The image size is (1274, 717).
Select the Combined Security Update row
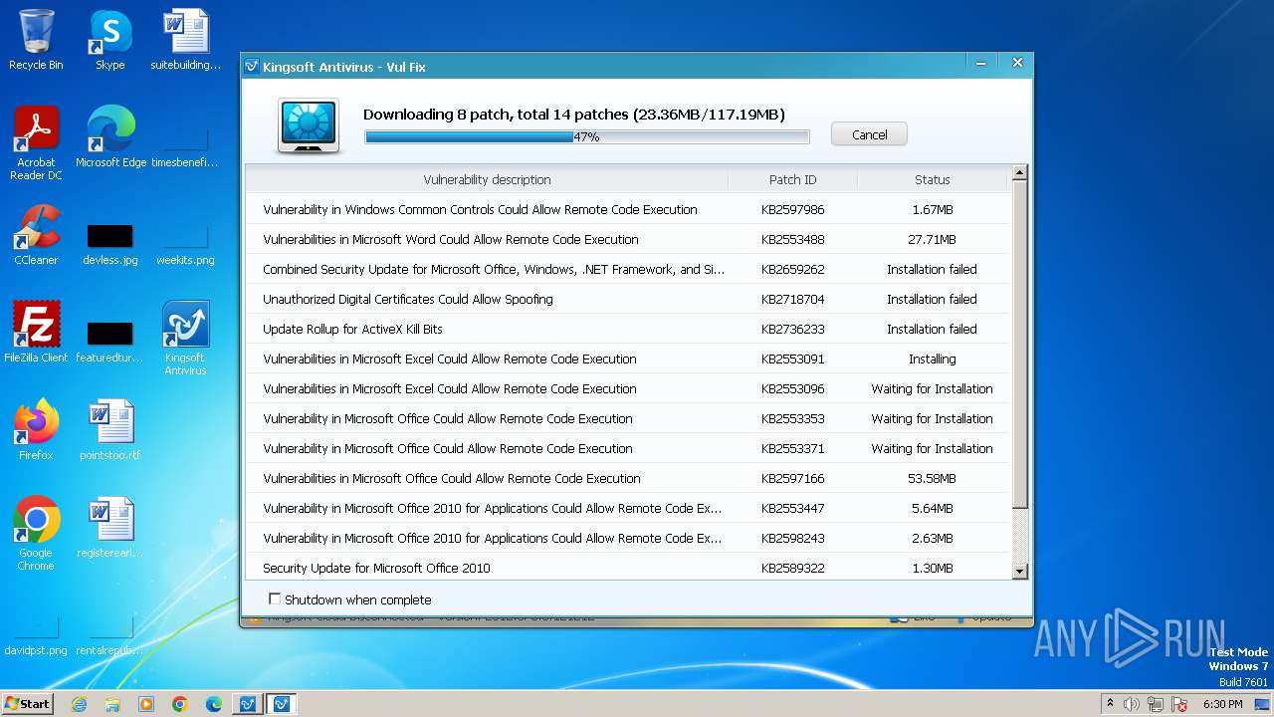[627, 269]
